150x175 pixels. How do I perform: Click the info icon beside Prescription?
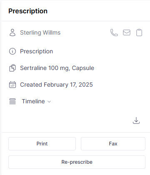12,51
